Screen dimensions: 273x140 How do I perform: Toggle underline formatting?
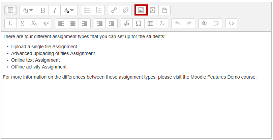[x=10, y=23]
